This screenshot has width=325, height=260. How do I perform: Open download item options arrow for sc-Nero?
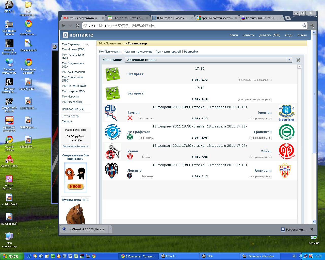pos(110,229)
